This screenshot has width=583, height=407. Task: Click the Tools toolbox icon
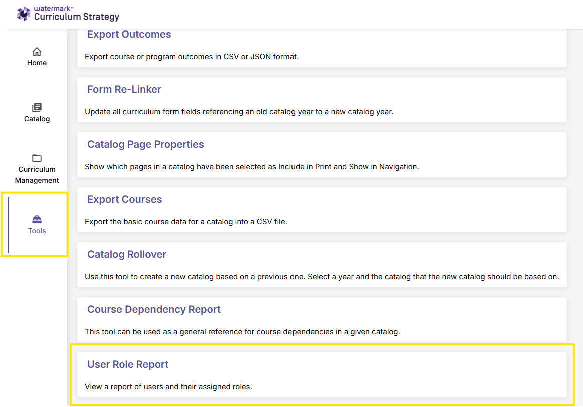(x=37, y=219)
